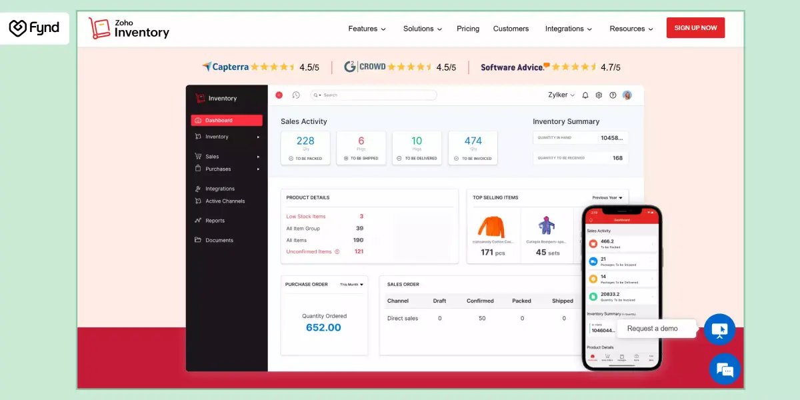This screenshot has width=800, height=400.
Task: Go to the Pricing page
Action: 468,29
